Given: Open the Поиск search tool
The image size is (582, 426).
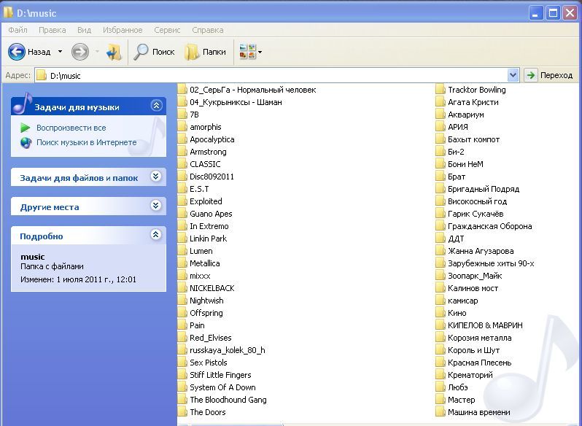Looking at the screenshot, I should (x=154, y=52).
